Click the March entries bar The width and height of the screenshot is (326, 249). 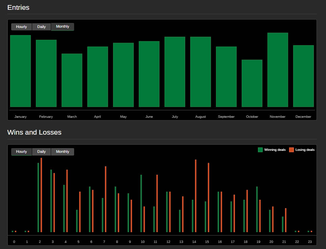[72, 80]
